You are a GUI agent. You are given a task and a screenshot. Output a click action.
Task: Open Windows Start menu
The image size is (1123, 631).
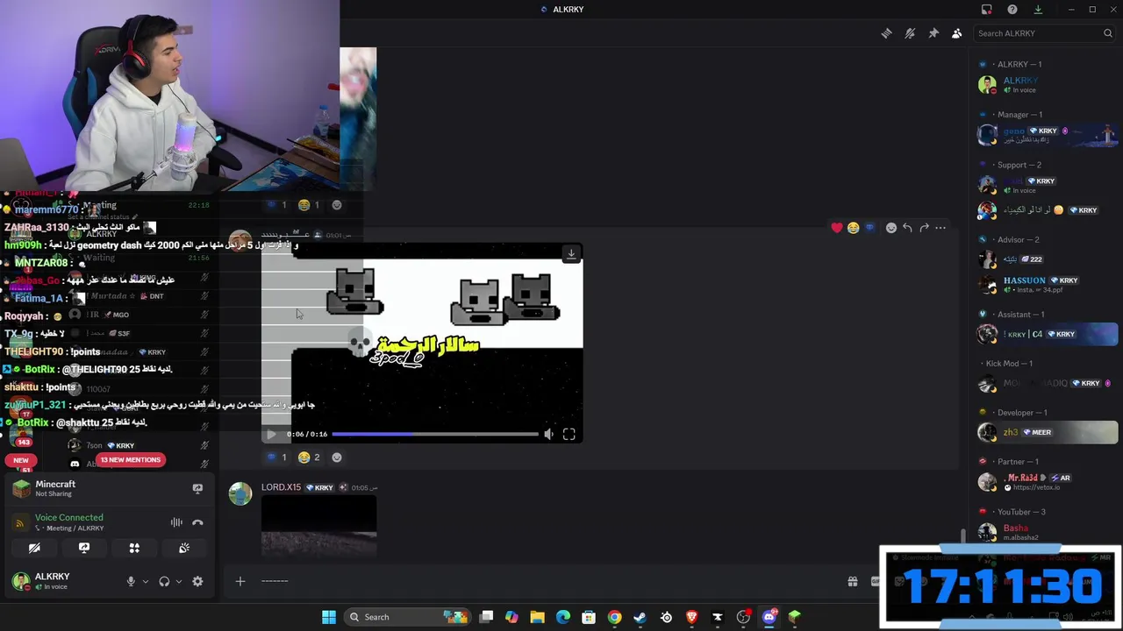(329, 617)
